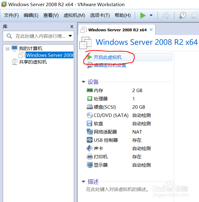Switch to the Windows Server 2008 R2 x64 tab
Image resolution: width=199 pixels, height=202 pixels.
click(117, 30)
